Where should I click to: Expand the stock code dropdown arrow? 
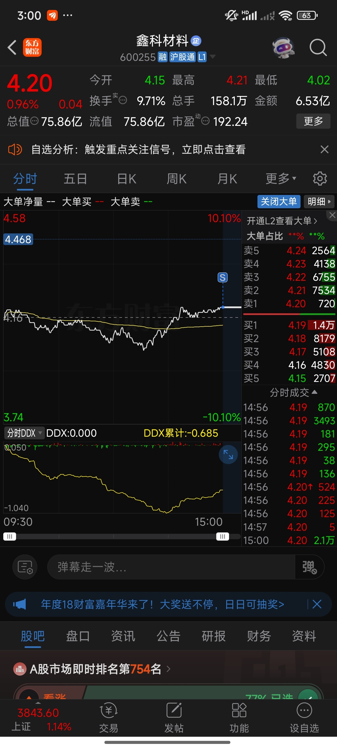coord(212,56)
